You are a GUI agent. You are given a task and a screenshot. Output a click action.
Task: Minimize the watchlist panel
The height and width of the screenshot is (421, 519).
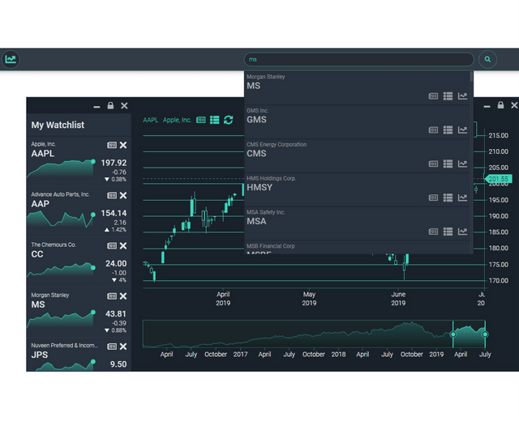(x=97, y=107)
